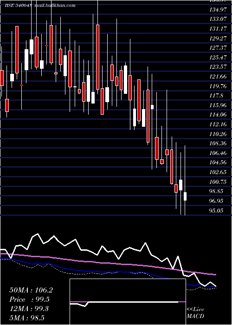Click the tallest red candle near 131 to 119
This screenshot has height=325, width=232.
[x=97, y=57]
